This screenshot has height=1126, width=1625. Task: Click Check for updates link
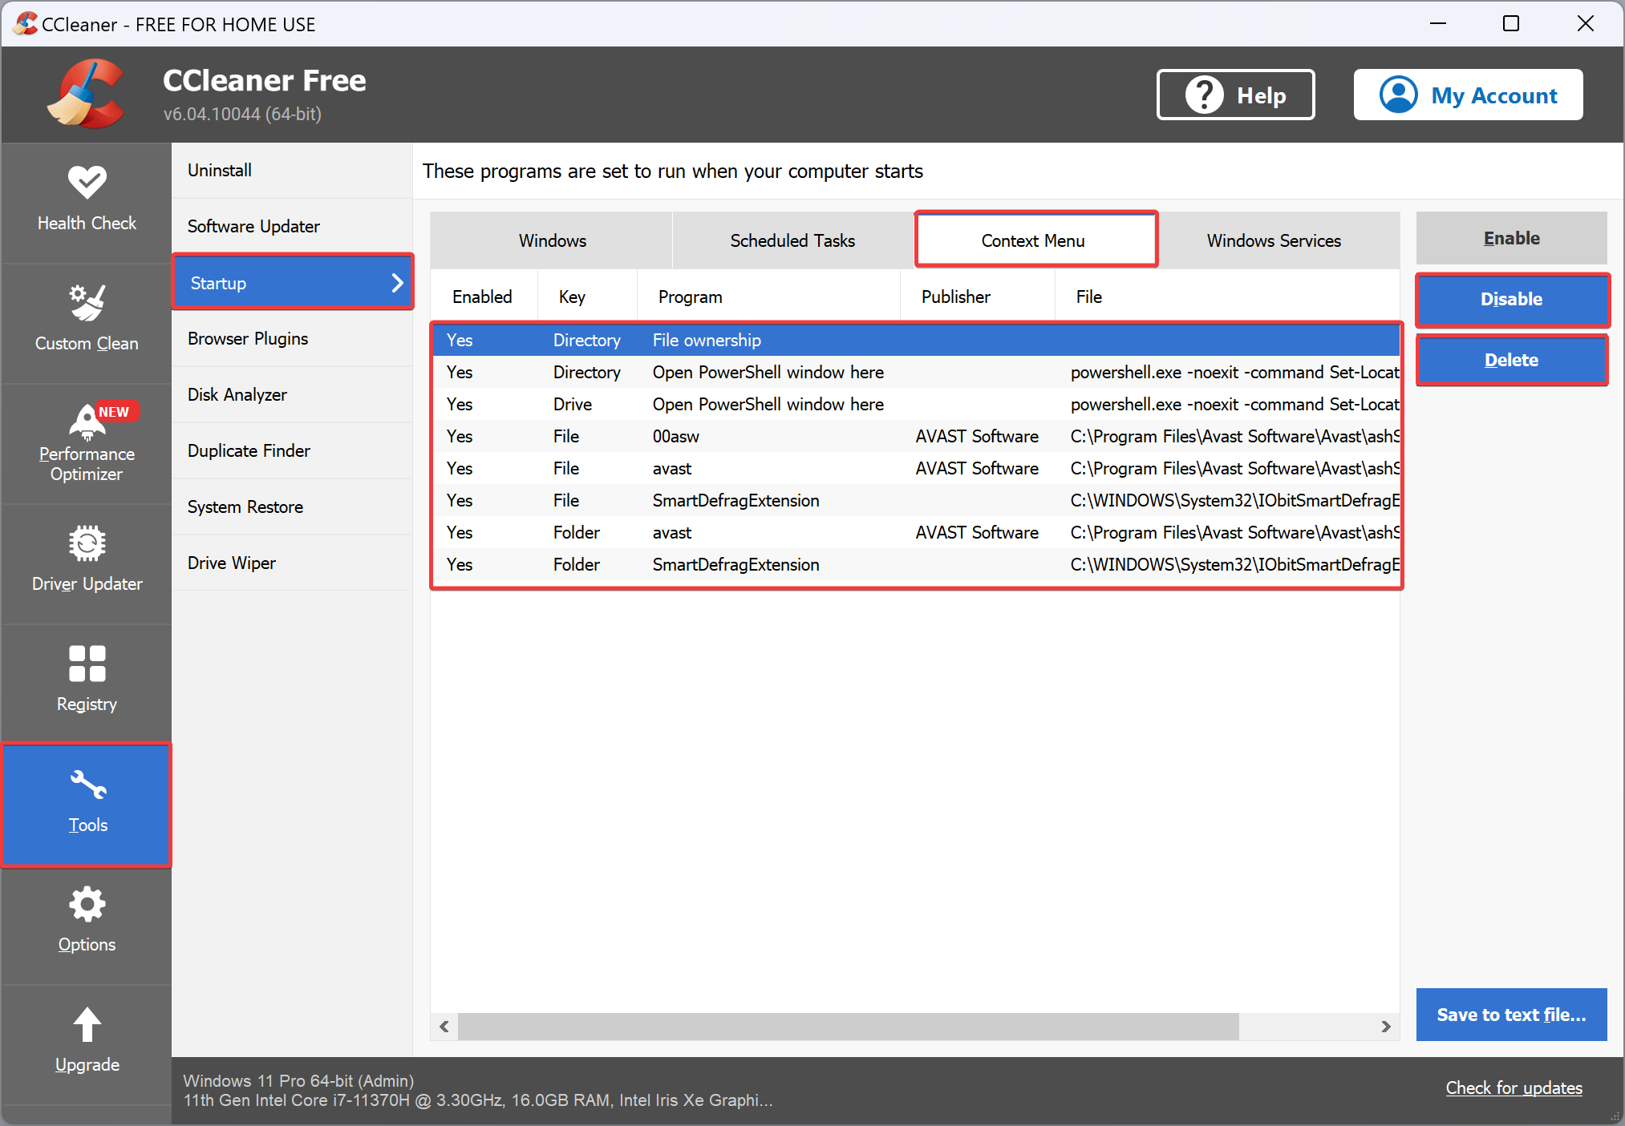pos(1514,1088)
